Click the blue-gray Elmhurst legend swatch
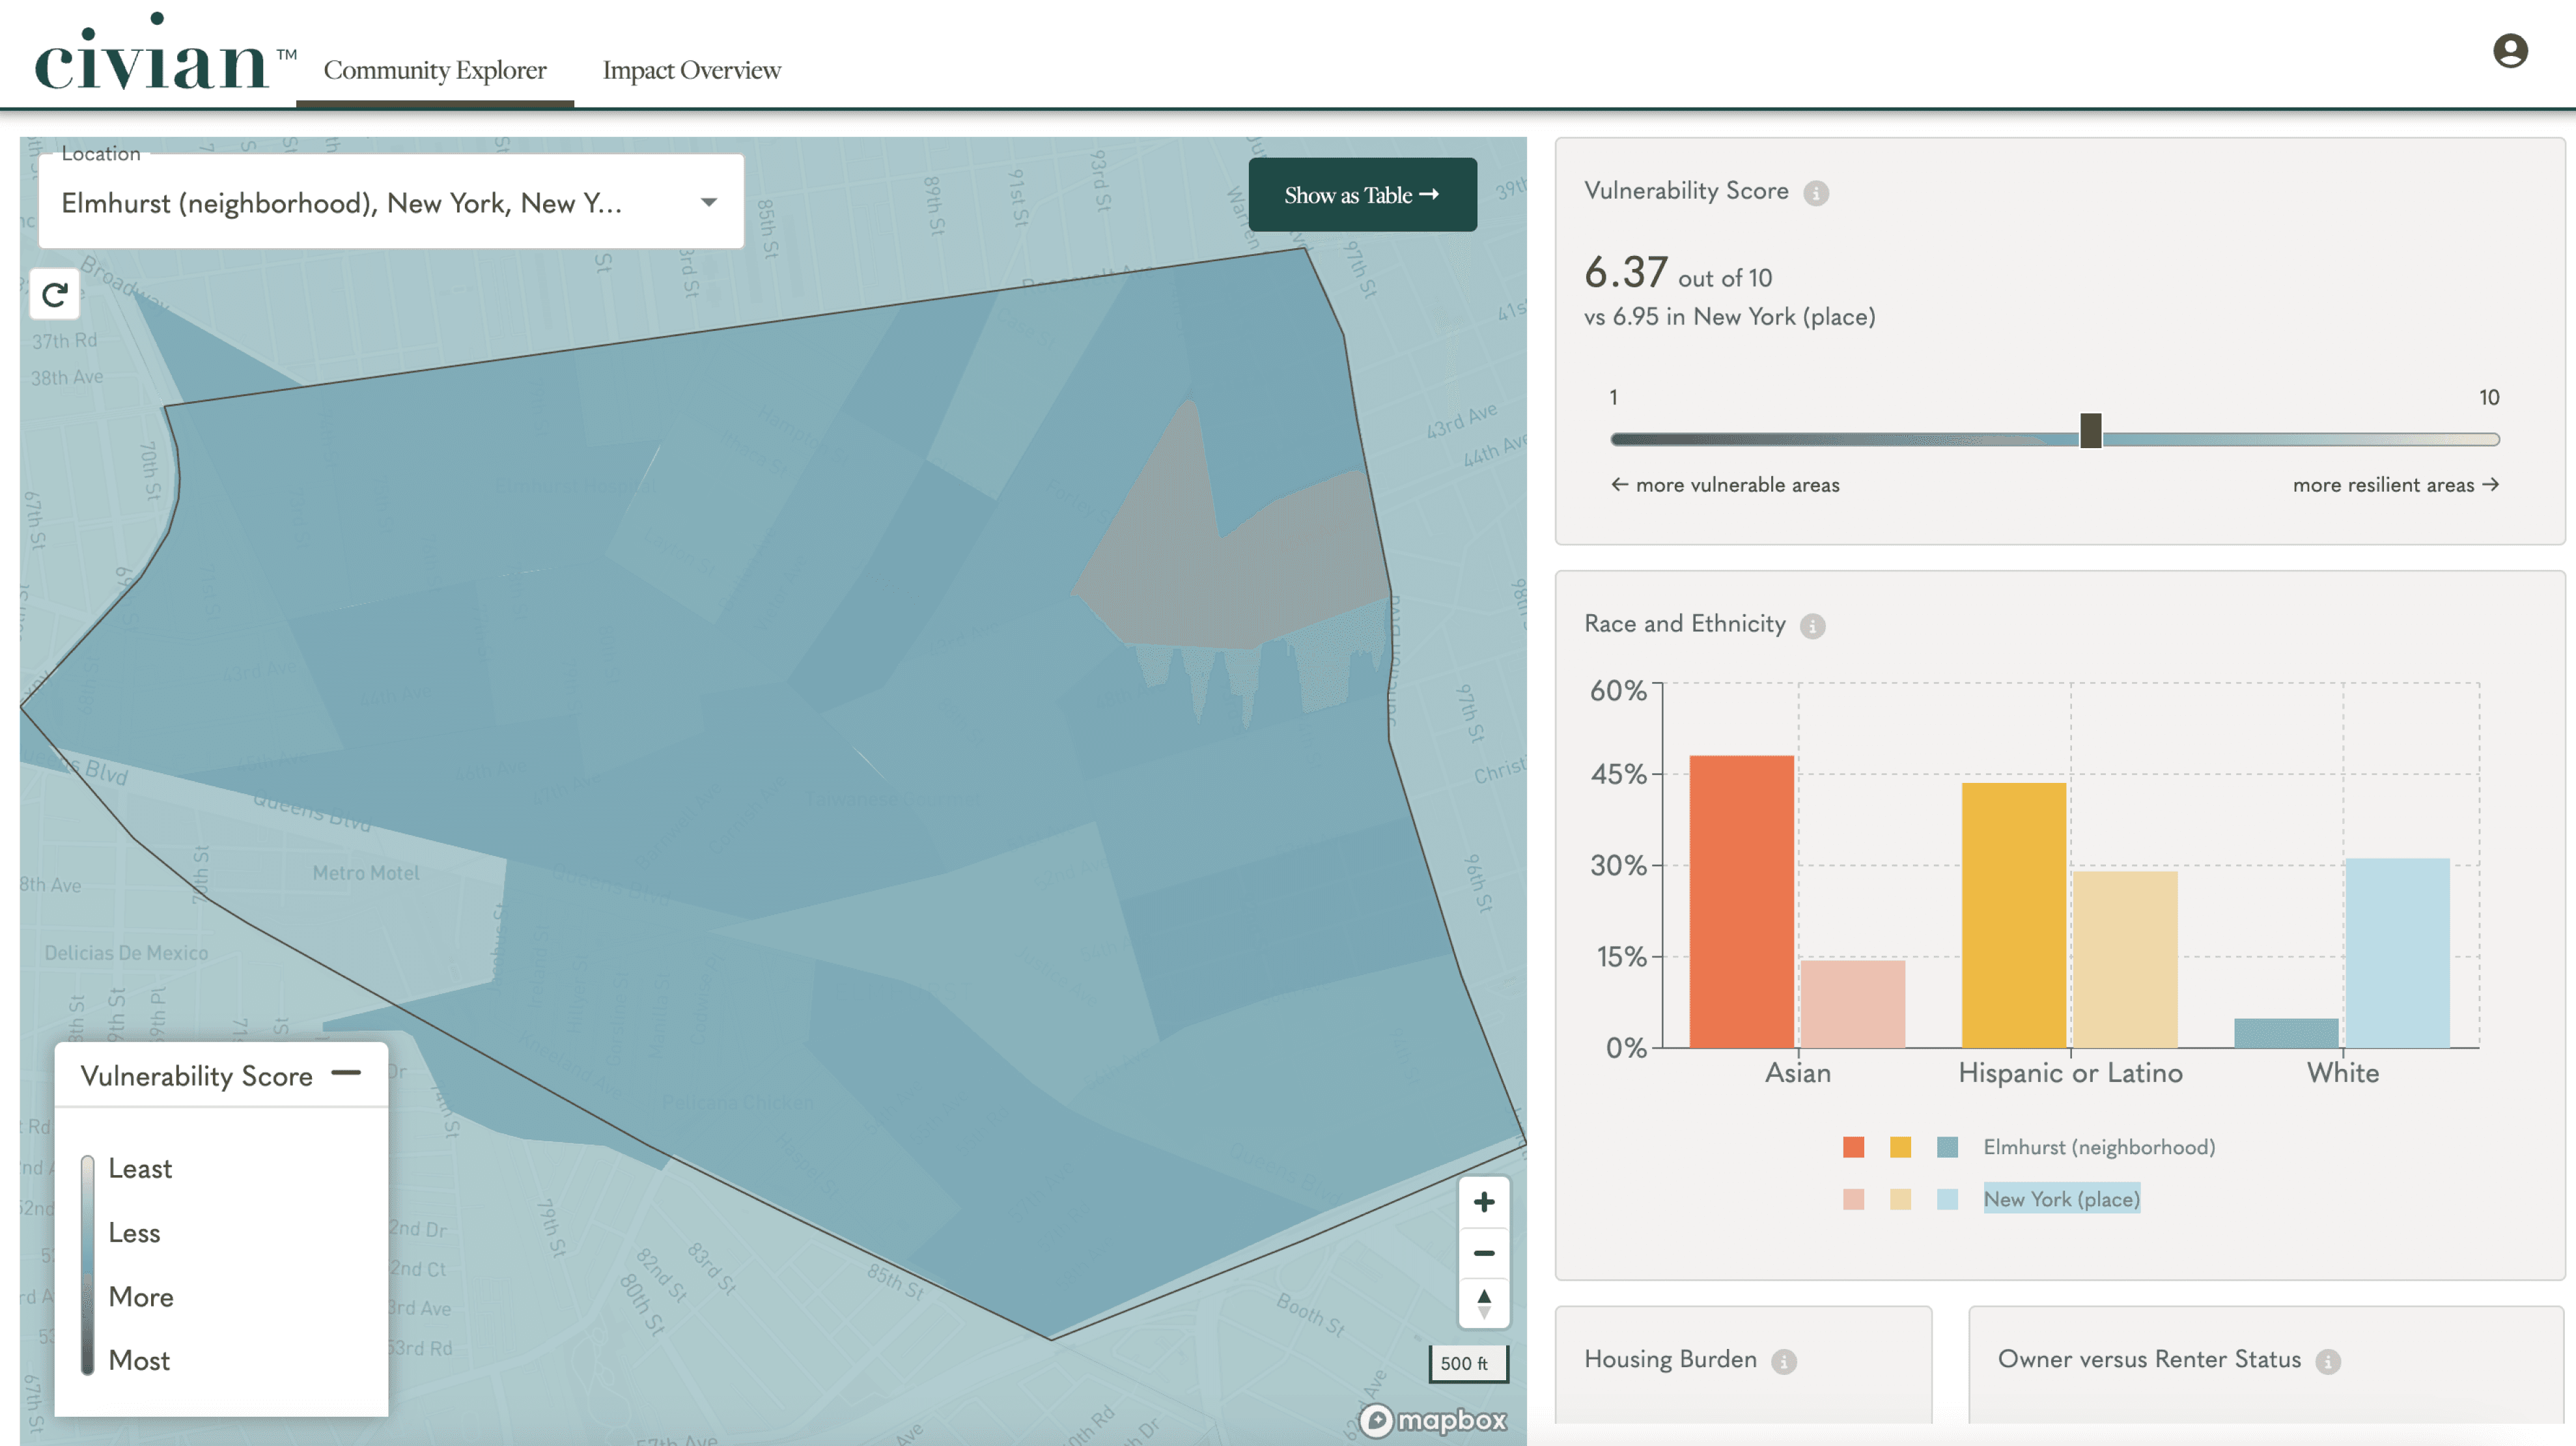Image resolution: width=2576 pixels, height=1446 pixels. 1947,1147
